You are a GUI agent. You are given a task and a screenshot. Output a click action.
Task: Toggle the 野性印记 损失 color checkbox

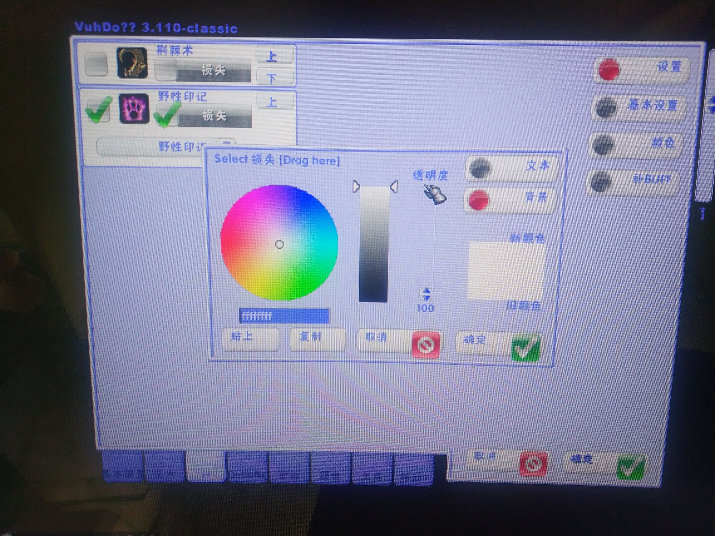(166, 115)
